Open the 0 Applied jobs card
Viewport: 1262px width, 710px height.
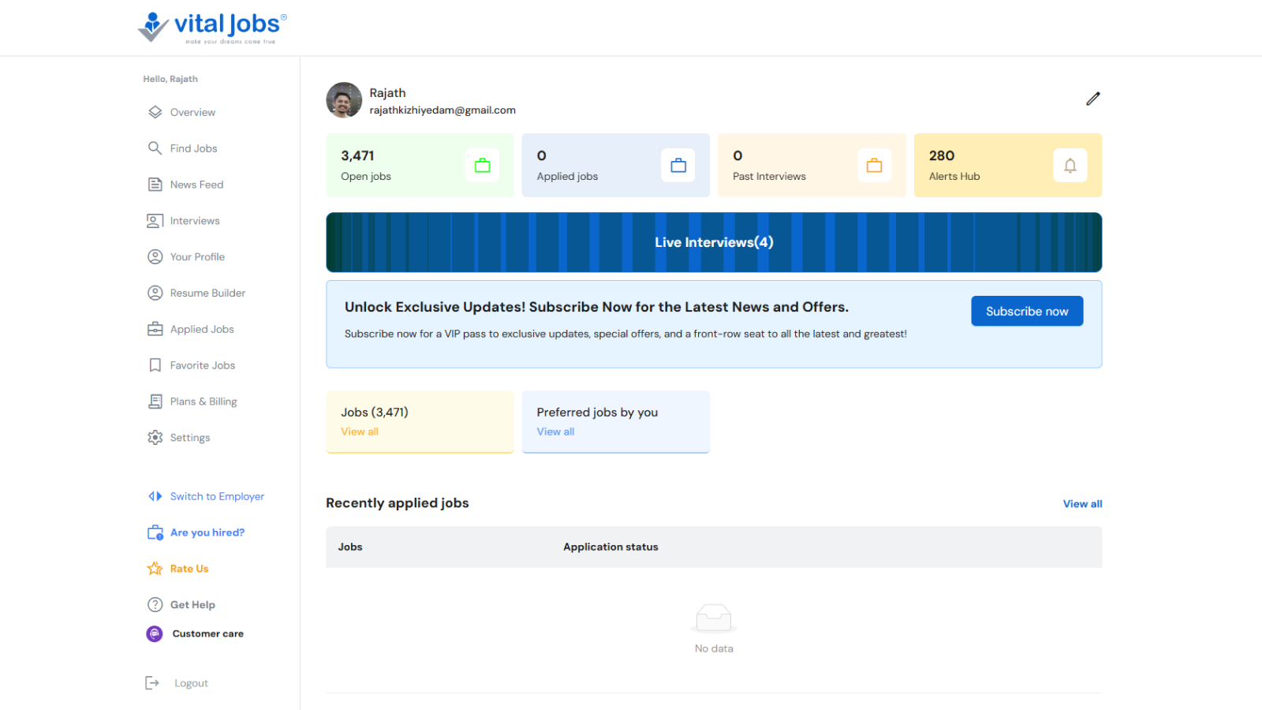coord(615,165)
